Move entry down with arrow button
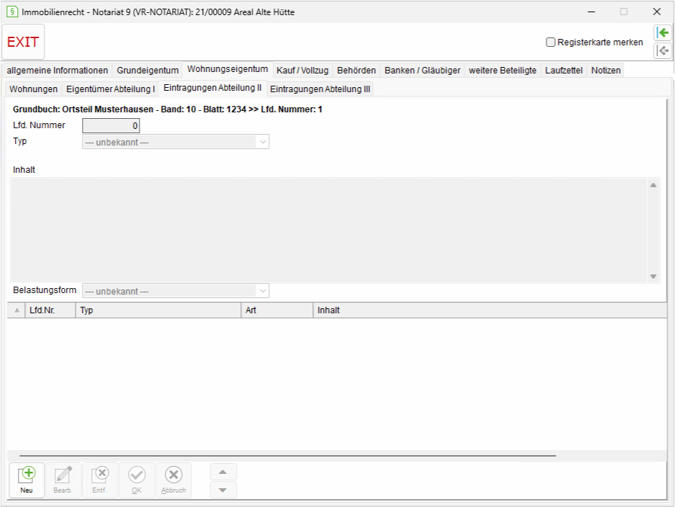This screenshot has height=507, width=676. [x=223, y=490]
